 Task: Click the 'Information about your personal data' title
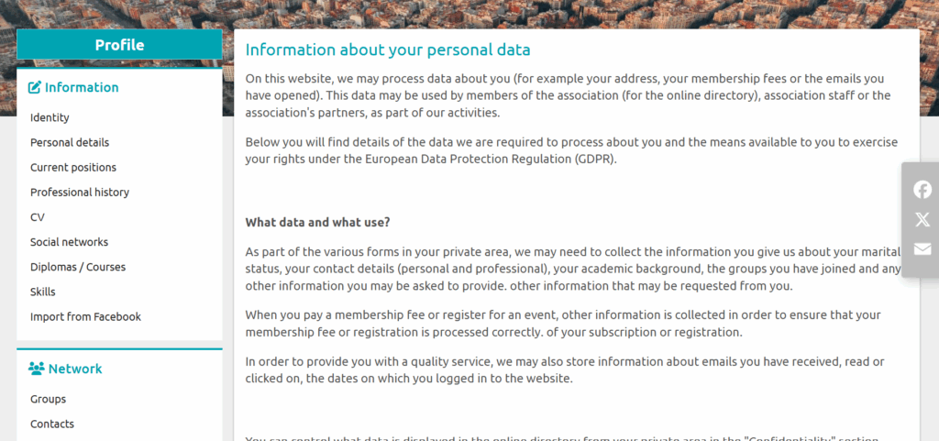[388, 50]
